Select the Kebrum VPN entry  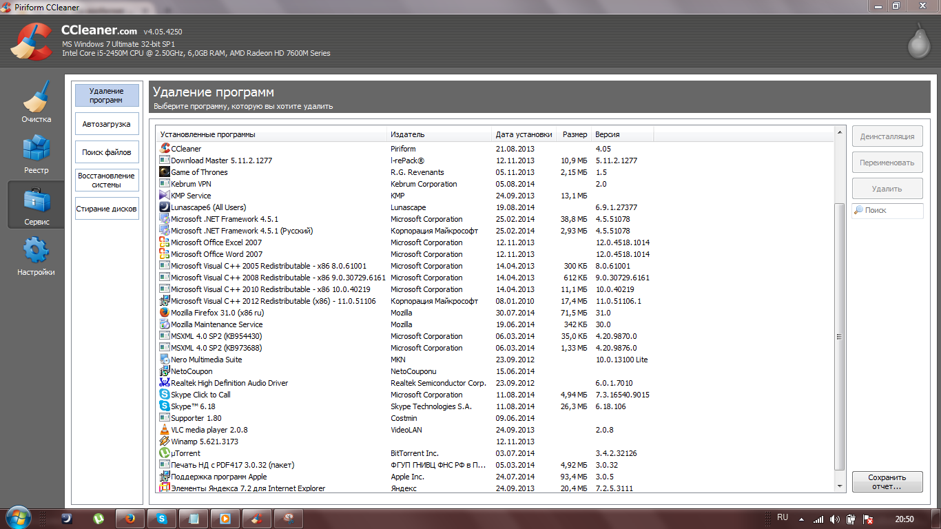(x=495, y=184)
